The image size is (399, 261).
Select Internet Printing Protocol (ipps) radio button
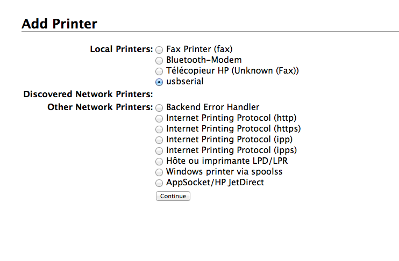(159, 151)
